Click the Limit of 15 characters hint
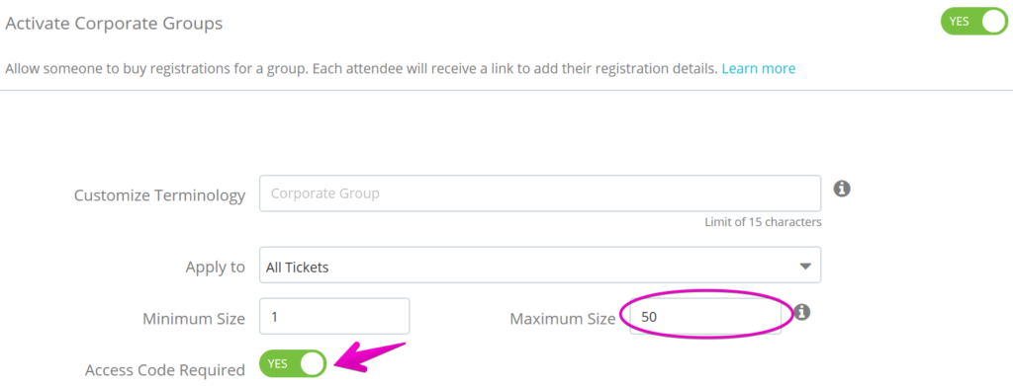 [763, 222]
